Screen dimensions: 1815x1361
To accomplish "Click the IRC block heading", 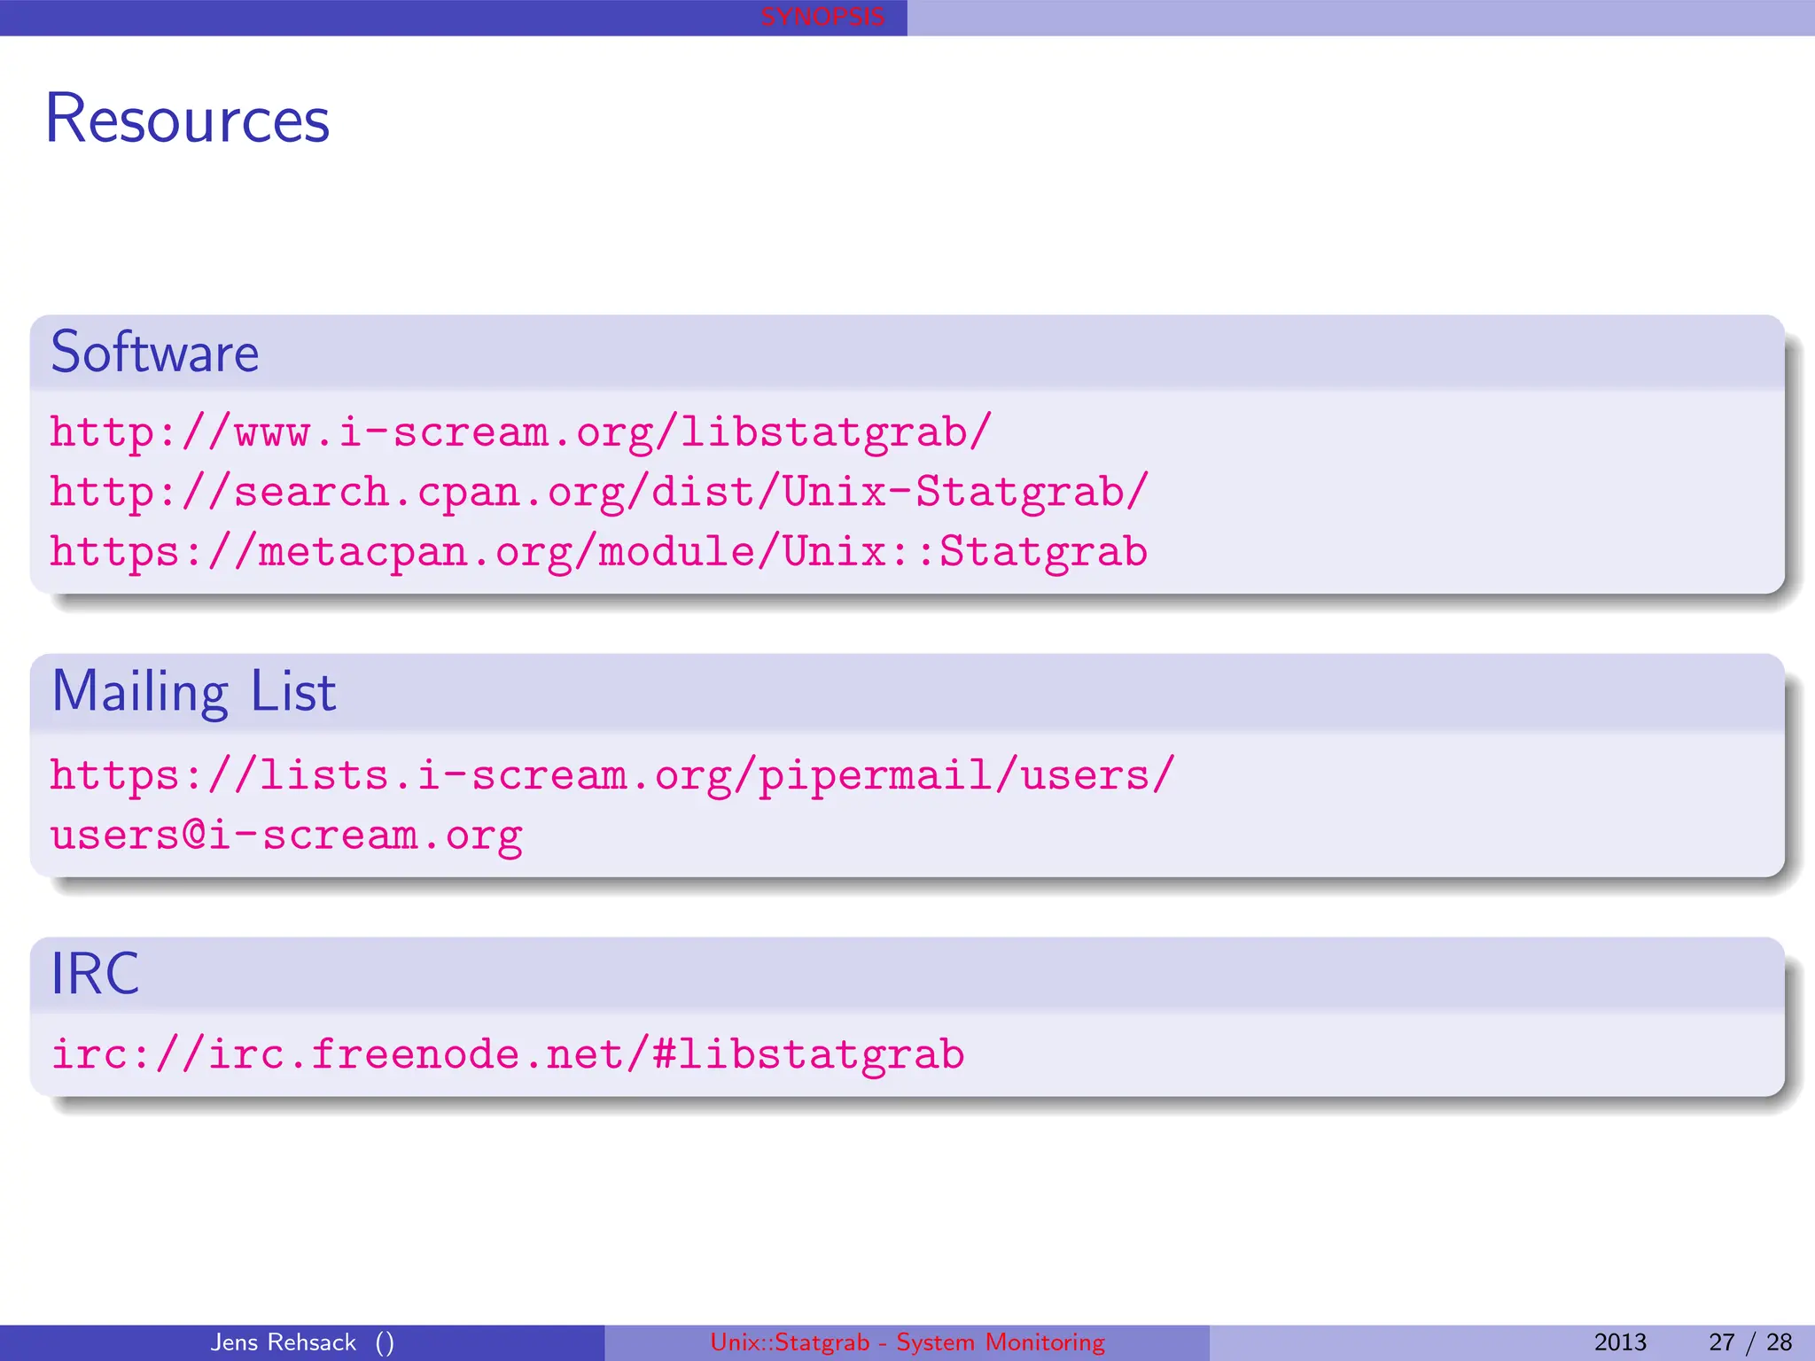I will tap(95, 973).
